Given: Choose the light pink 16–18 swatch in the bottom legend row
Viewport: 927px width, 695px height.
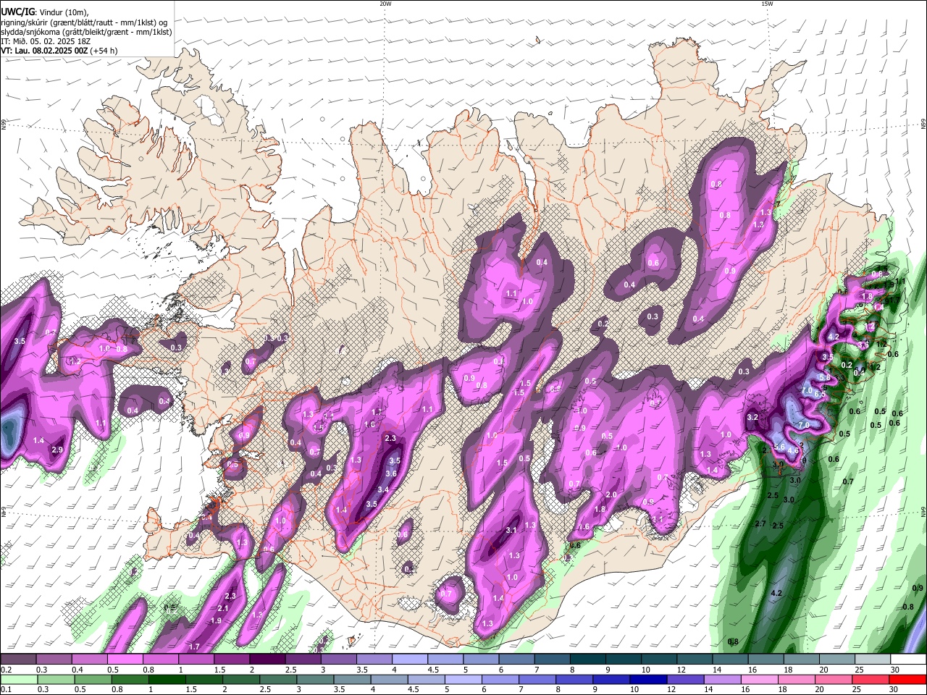Looking at the screenshot, I should tap(760, 680).
